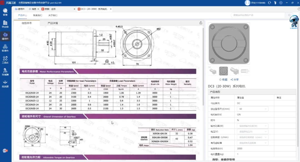
Task: Close the DC3 (20-30W) 系列电机 tab
Action: pyautogui.click(x=111, y=9)
